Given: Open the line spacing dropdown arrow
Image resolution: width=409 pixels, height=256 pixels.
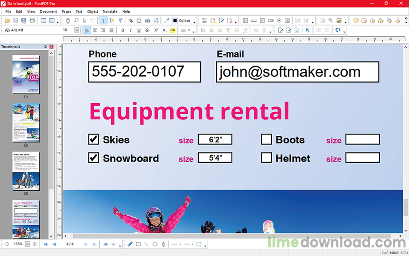Looking at the screenshot, I should point(189,30).
